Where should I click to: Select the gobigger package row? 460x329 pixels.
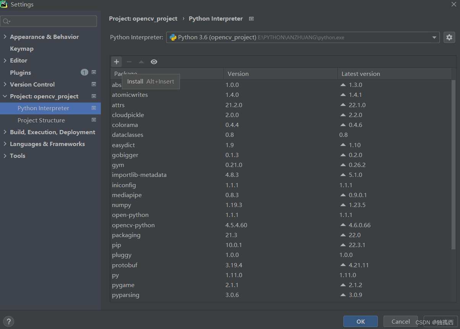[281, 155]
